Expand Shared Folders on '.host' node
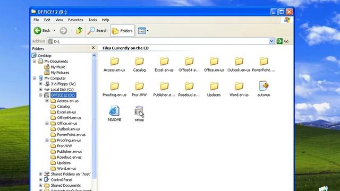Image resolution: width=340 pixels, height=191 pixels. [41, 174]
